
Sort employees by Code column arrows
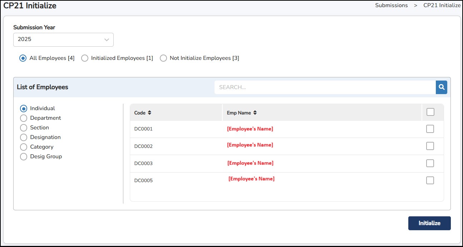click(x=149, y=113)
